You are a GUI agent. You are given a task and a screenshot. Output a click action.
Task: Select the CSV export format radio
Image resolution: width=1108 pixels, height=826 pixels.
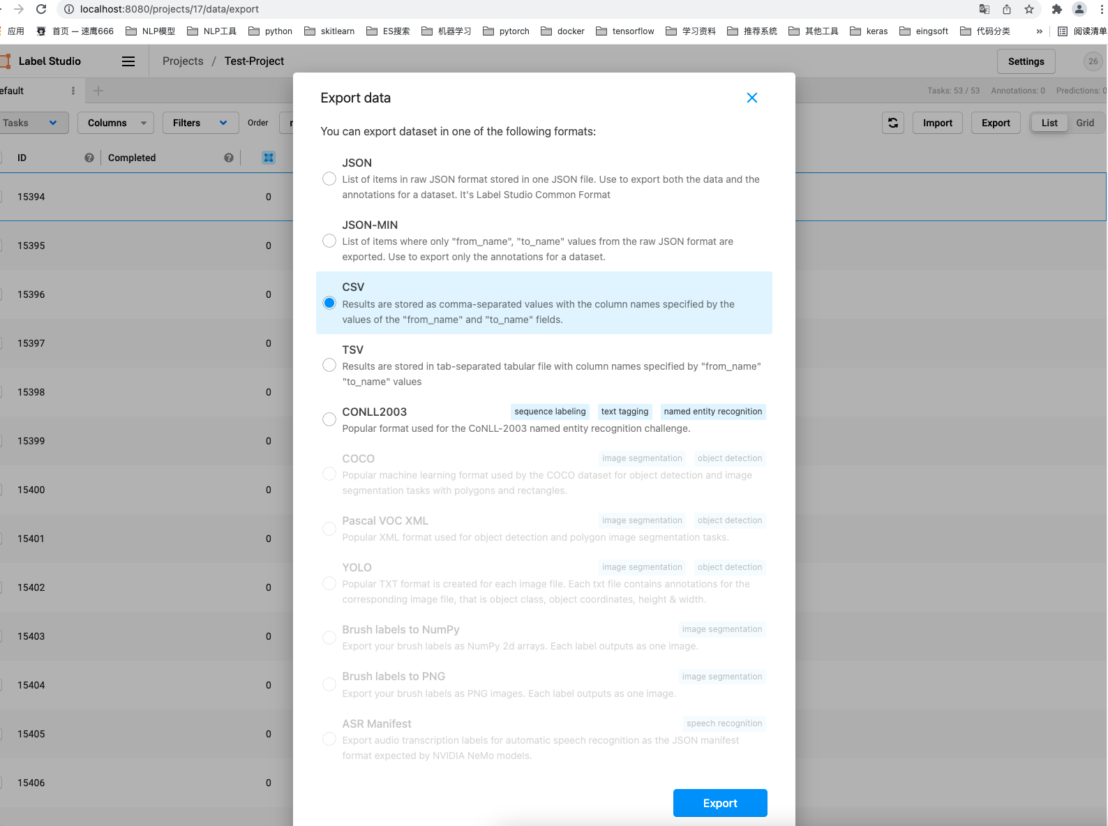tap(329, 303)
